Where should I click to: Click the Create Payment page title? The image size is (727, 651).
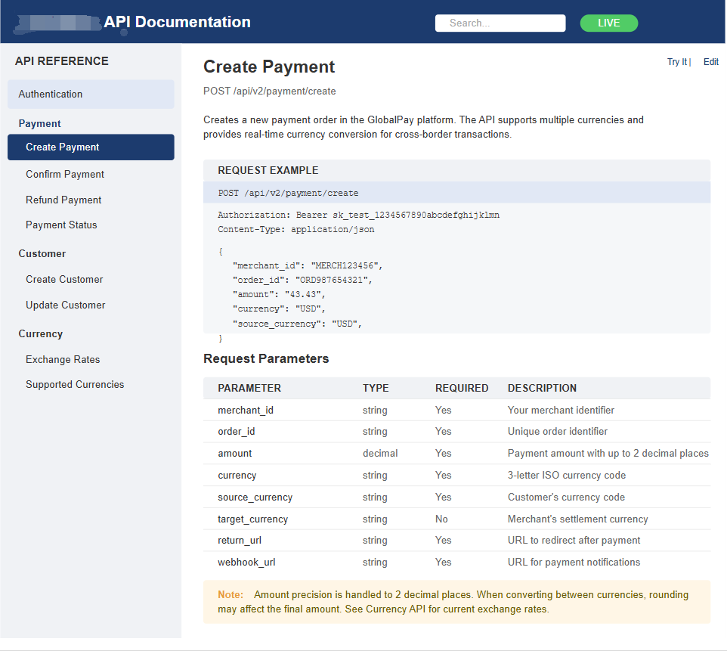coord(269,67)
